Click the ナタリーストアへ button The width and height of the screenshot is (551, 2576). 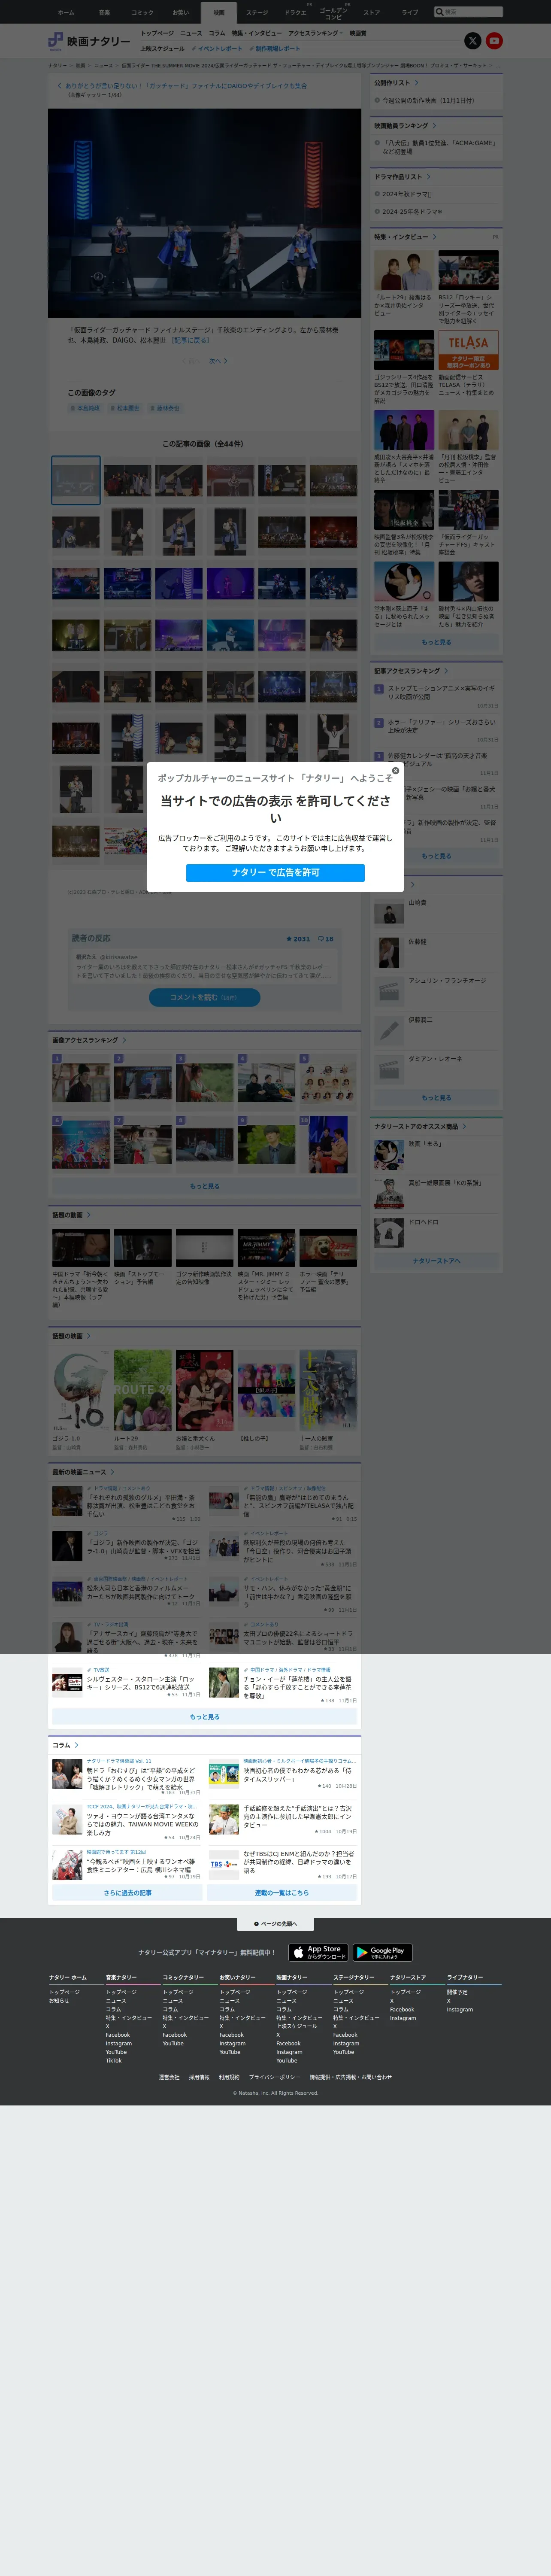(436, 1261)
